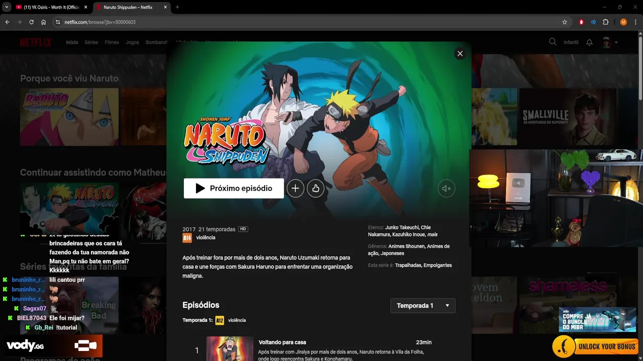Close the Naruto Shippuden Netflix tab

click(x=165, y=7)
